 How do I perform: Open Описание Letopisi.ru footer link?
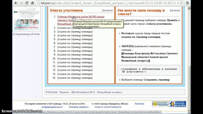(x=79, y=107)
